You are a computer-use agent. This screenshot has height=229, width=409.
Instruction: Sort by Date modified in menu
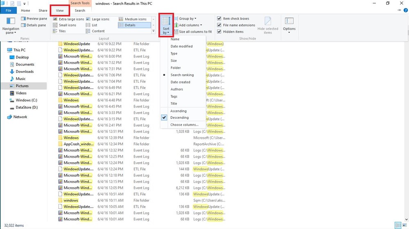click(x=182, y=46)
